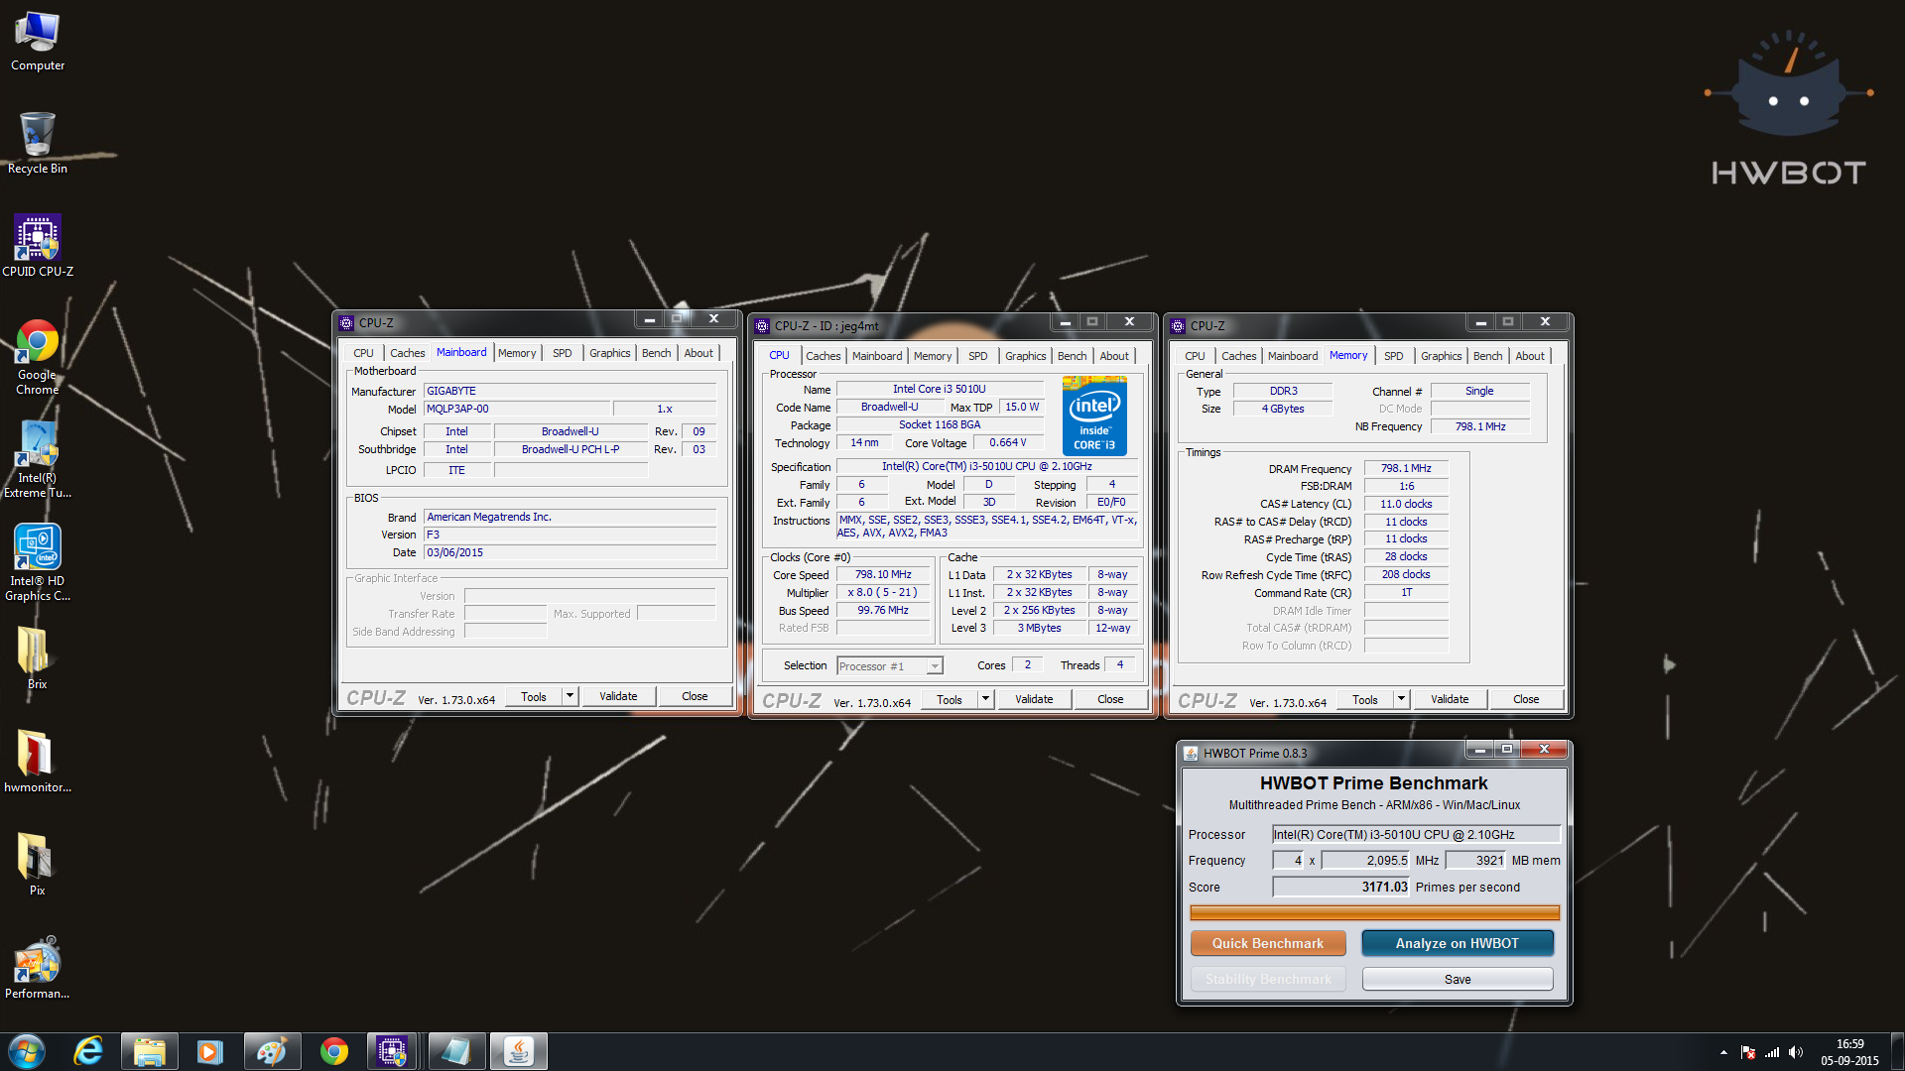This screenshot has height=1071, width=1905.
Task: Launch Intel Extreme Tuning desktop shortcut
Action: [38, 459]
